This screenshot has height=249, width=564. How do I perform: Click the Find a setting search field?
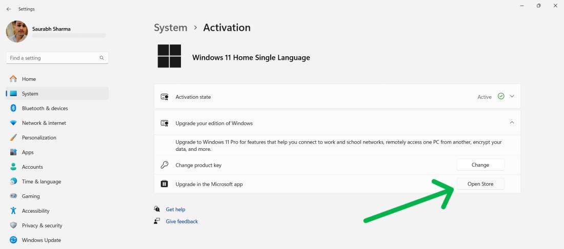point(51,58)
